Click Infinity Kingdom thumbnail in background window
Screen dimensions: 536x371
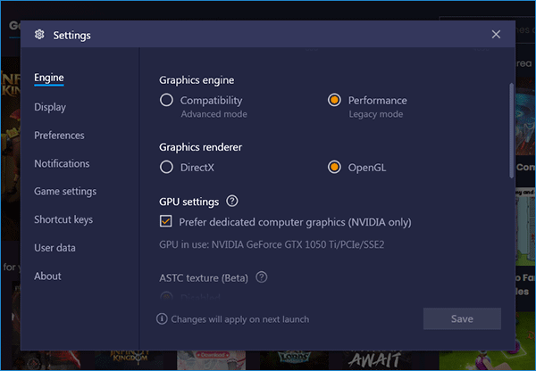tap(130, 359)
